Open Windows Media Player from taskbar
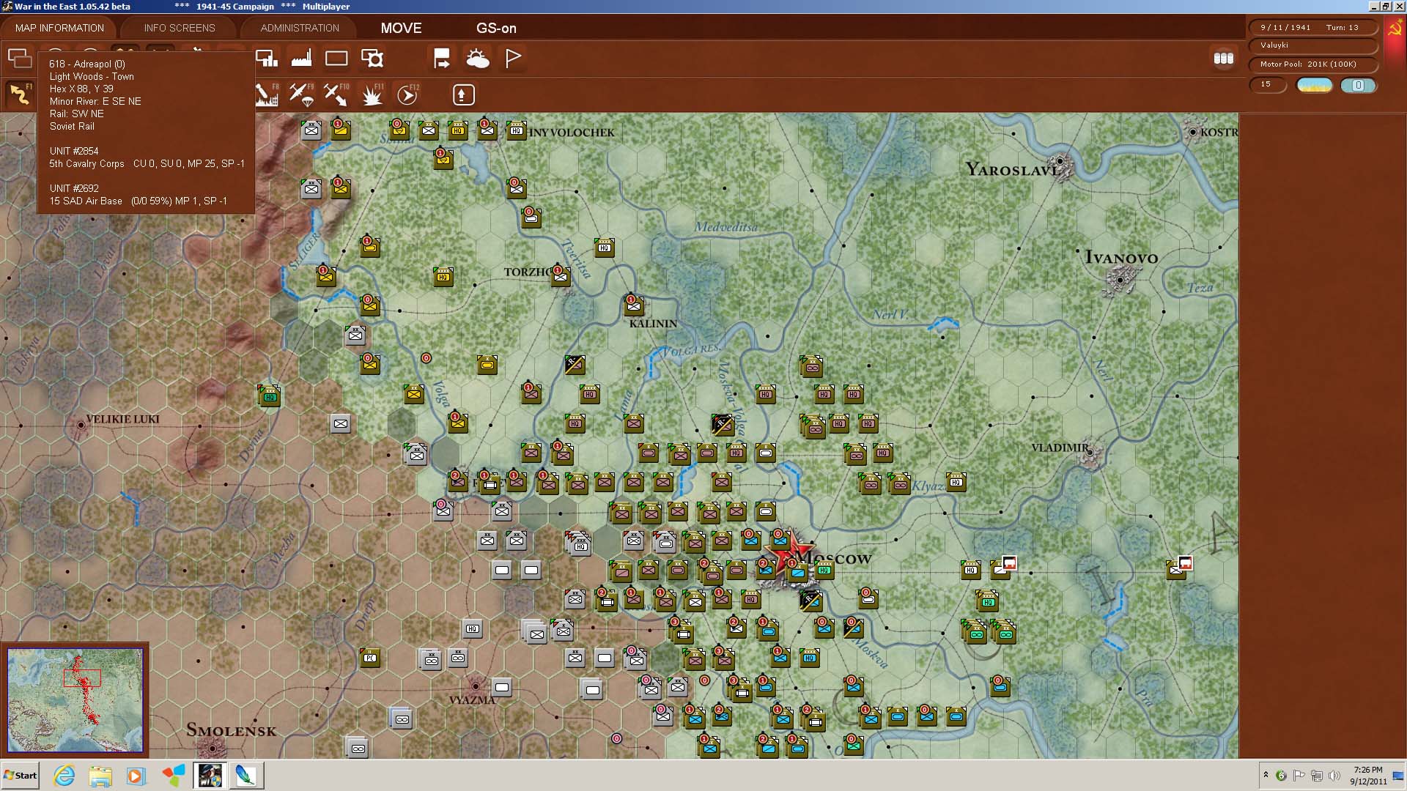 tap(136, 776)
